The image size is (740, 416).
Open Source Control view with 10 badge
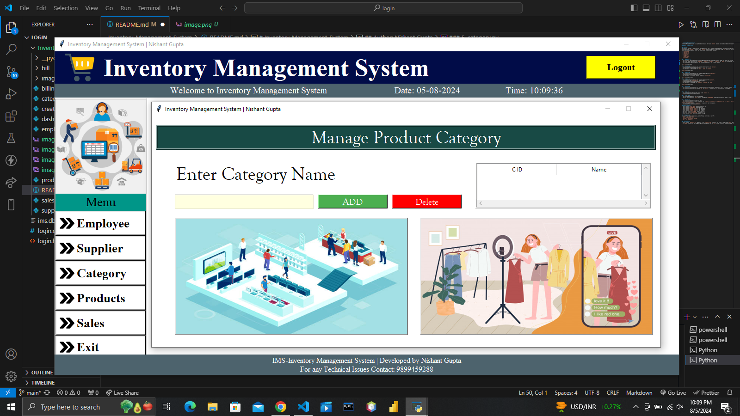click(11, 72)
